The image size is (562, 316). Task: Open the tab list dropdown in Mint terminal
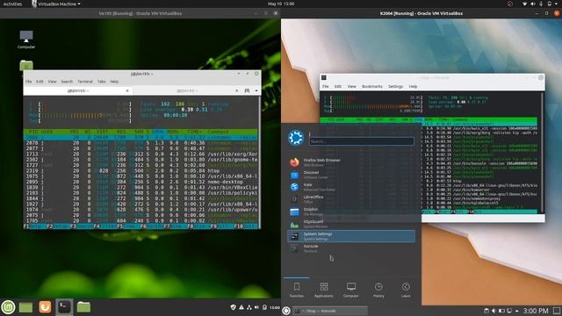(256, 90)
